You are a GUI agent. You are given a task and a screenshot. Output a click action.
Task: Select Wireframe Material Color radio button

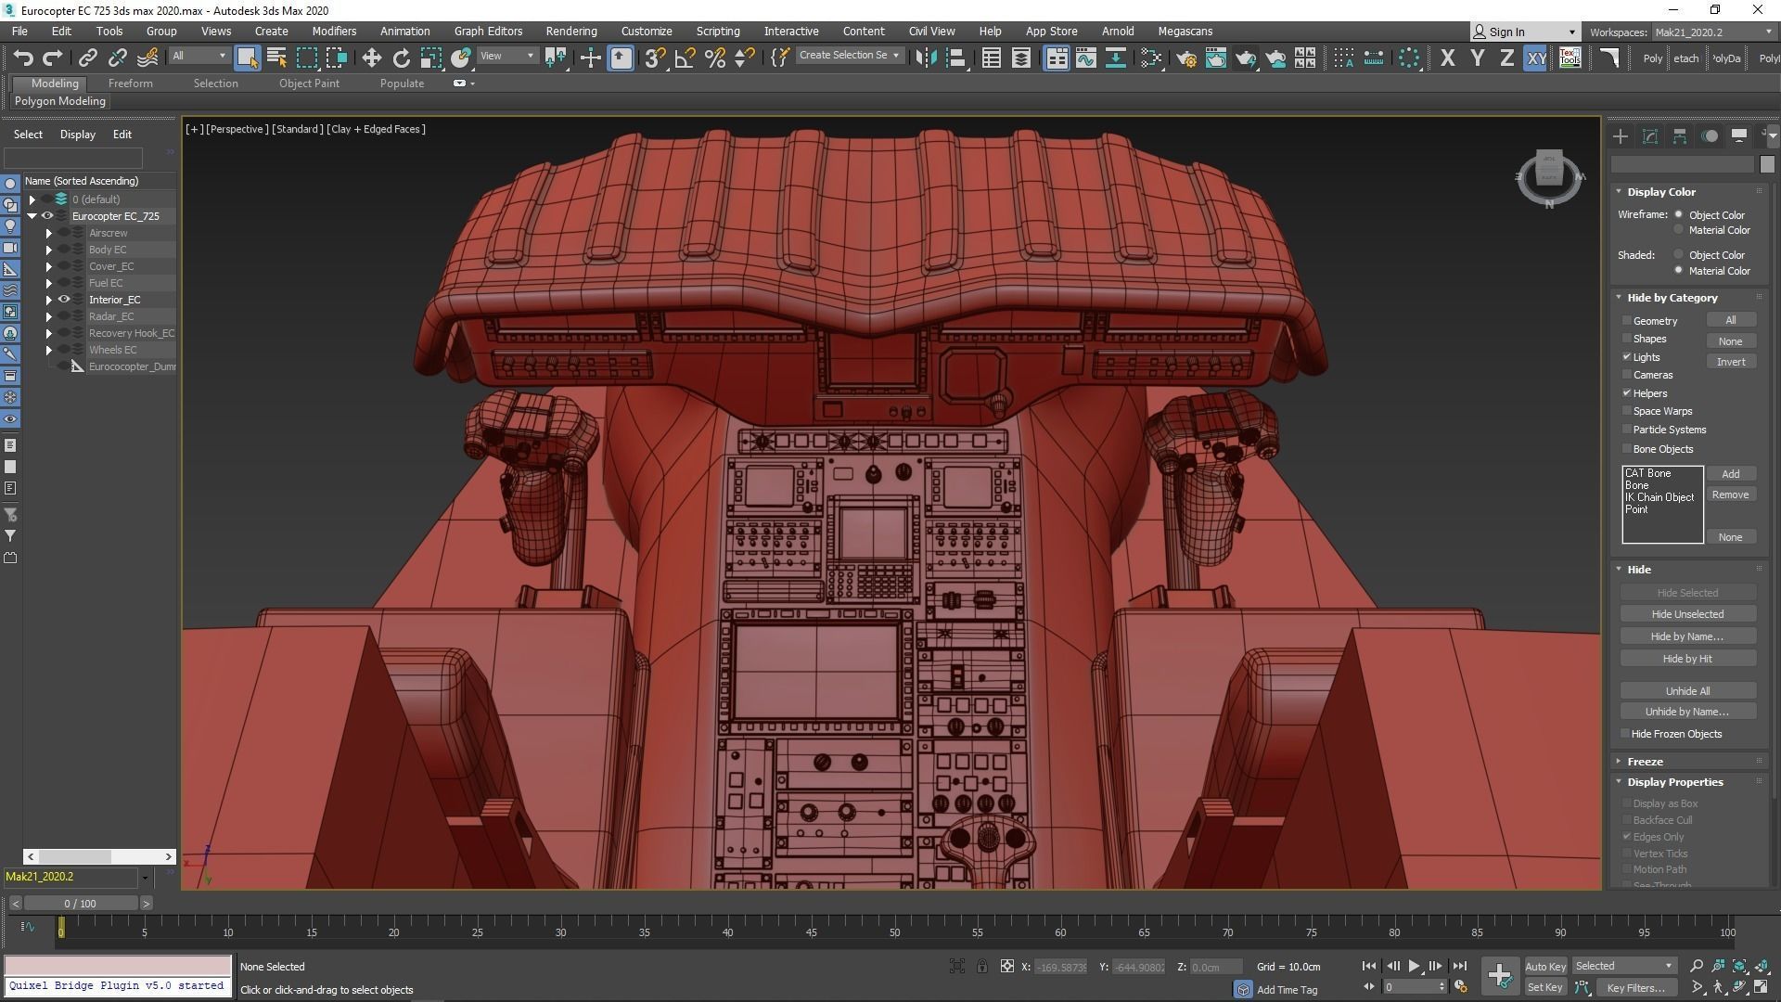tap(1678, 230)
